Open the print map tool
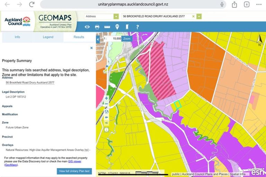This screenshot has width=266, height=177. (x=97, y=27)
